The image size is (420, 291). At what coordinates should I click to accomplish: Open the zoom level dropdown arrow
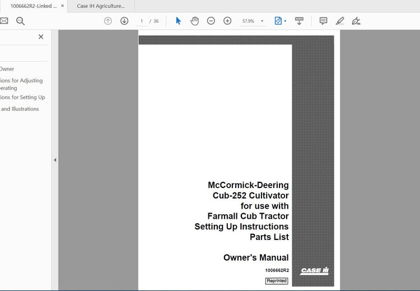click(262, 21)
